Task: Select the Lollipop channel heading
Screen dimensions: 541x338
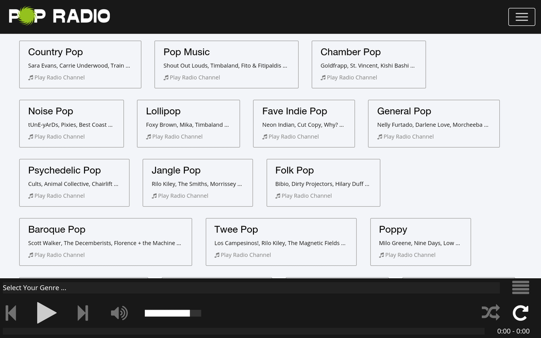Action: (163, 111)
